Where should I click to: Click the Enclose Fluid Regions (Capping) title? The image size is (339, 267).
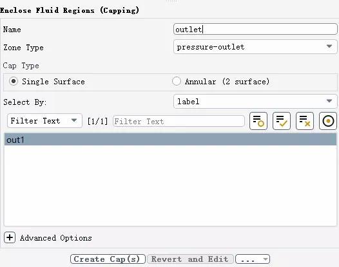(x=70, y=10)
